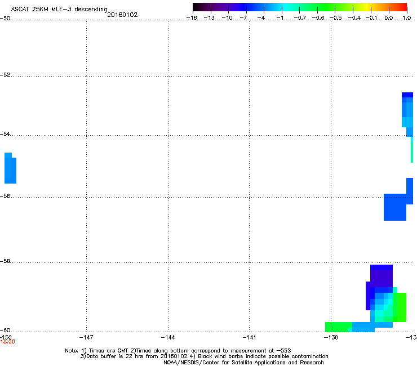The image size is (417, 366).
Task: Click the date label 20160102 under the title
Action: point(122,15)
